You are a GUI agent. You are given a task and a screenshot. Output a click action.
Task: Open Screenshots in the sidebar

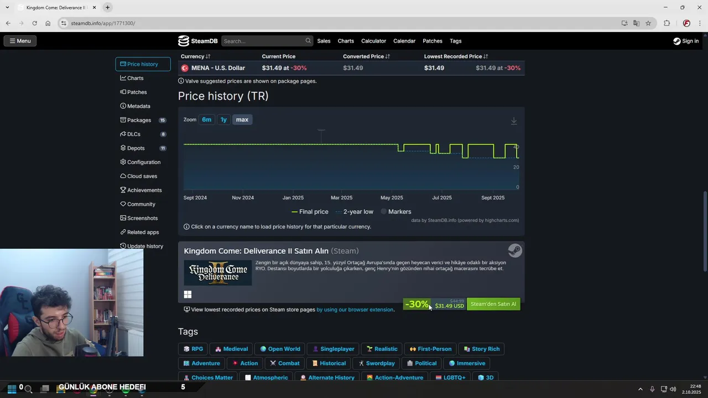[139, 218]
